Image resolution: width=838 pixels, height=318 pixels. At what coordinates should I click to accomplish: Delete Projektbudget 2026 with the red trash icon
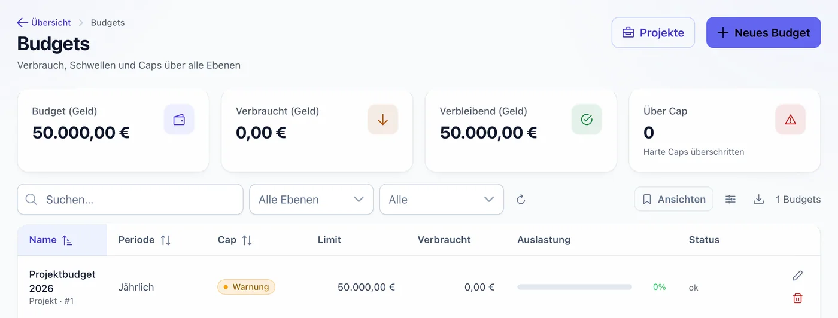pos(797,298)
